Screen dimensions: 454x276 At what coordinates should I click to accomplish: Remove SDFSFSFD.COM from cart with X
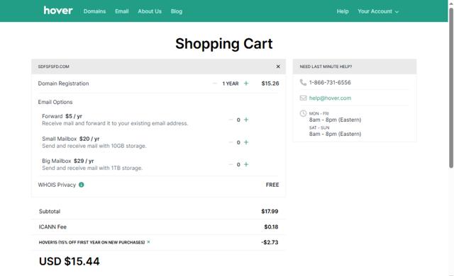(x=278, y=67)
